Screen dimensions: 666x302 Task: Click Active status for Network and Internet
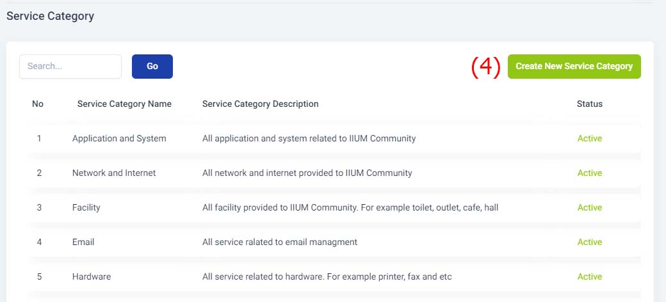pyautogui.click(x=590, y=173)
